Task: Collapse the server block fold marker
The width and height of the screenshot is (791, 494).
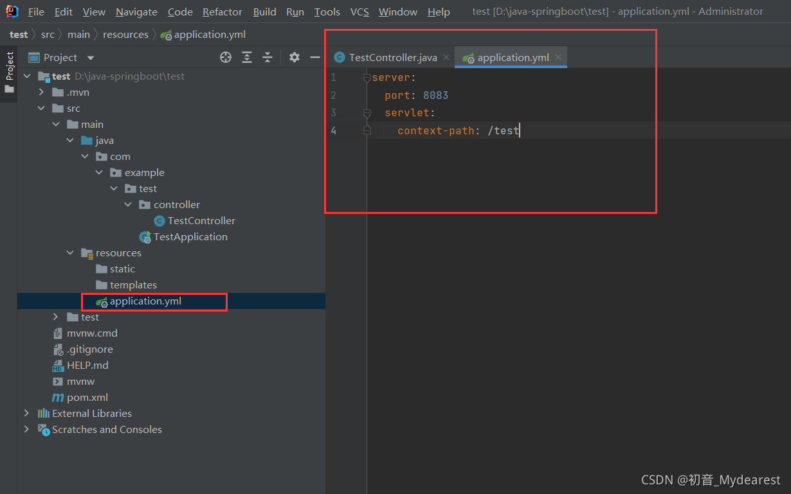Action: coord(367,78)
